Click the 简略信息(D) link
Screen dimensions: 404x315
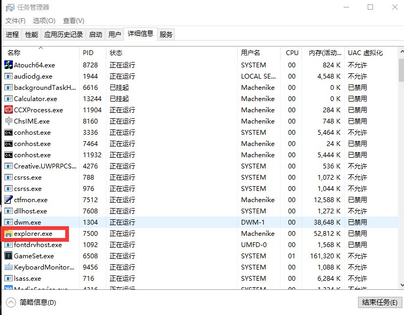pos(37,302)
